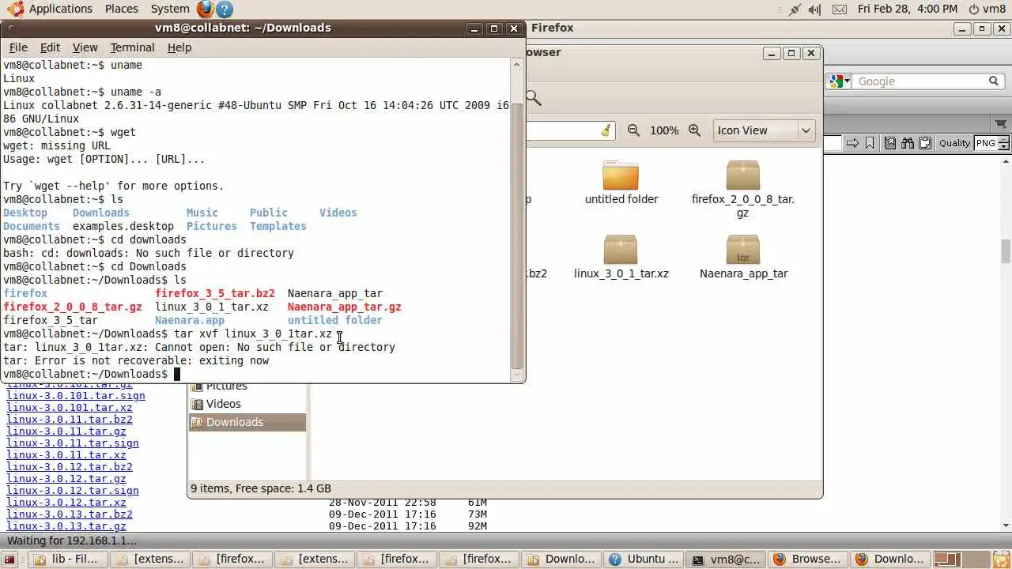Click the clock showing Fri Feb 28
1012x569 pixels.
[908, 9]
